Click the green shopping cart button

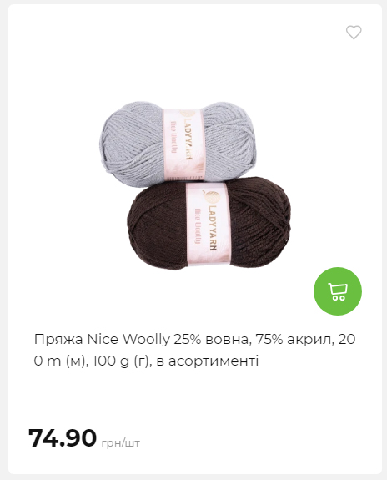point(338,291)
